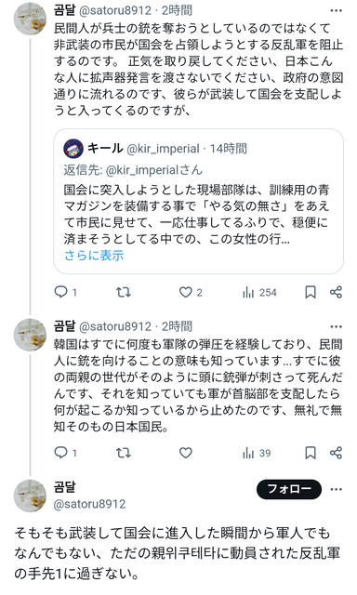Expand quoted tweet with さらに表示
The width and height of the screenshot is (357, 595).
pyautogui.click(x=94, y=255)
